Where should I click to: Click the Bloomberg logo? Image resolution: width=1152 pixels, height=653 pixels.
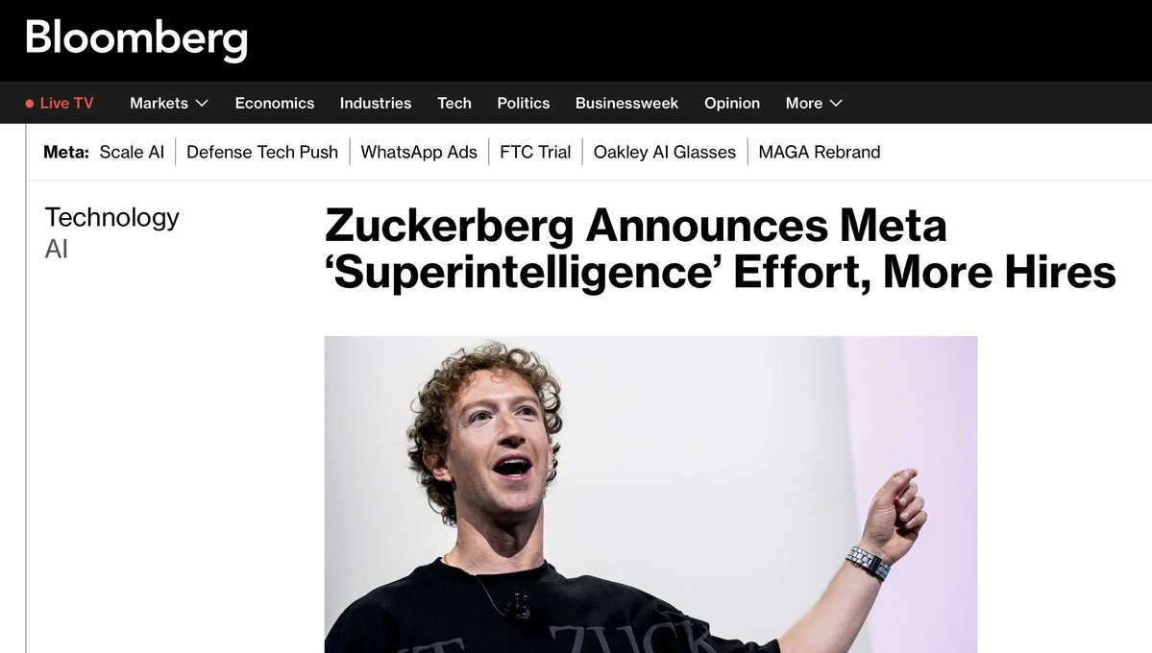(135, 39)
